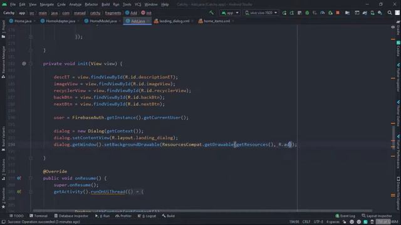This screenshot has width=401, height=225.
Task: Open the Device File Explorer side panel
Action: click(398, 193)
